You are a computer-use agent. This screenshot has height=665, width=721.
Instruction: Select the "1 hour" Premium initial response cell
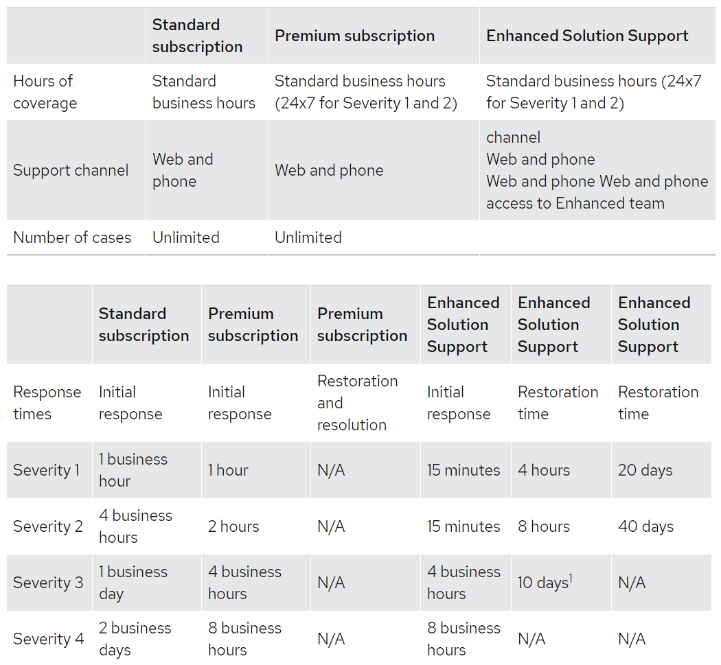point(228,470)
